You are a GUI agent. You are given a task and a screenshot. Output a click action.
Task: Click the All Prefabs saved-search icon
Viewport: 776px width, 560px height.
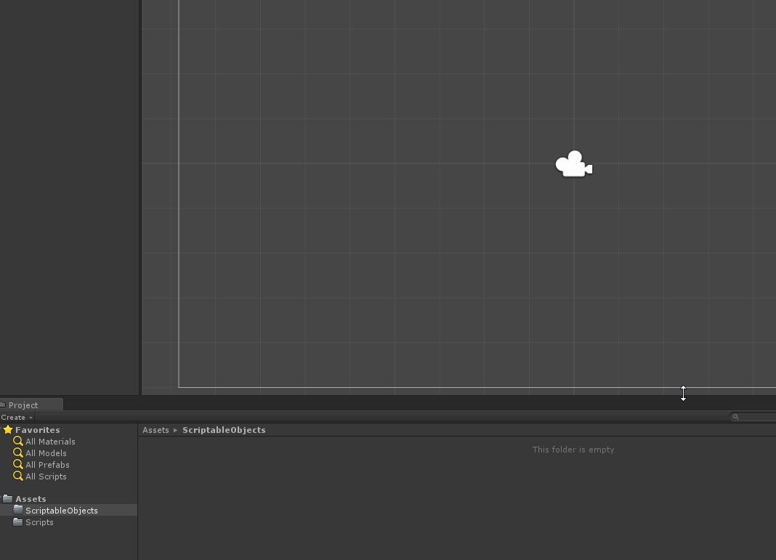[18, 464]
